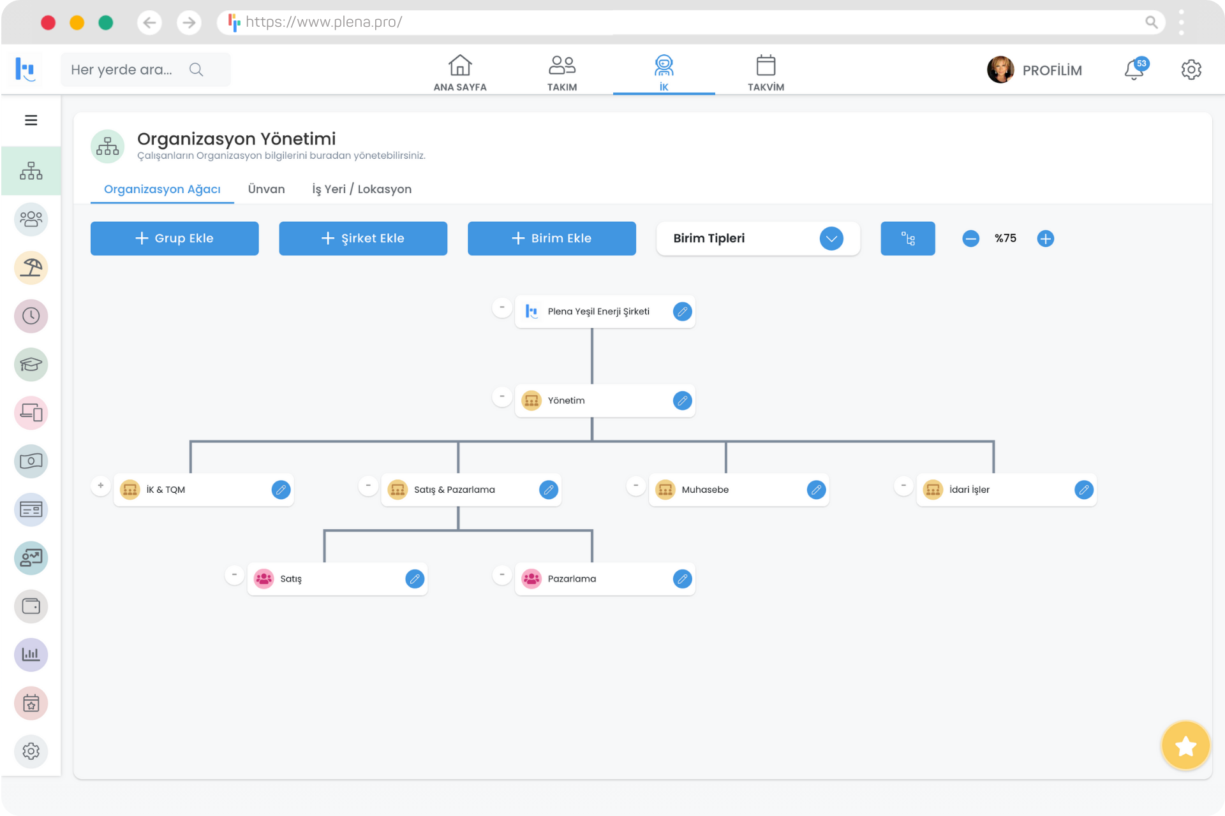1225x816 pixels.
Task: Increase zoom with the plus button
Action: click(1045, 238)
